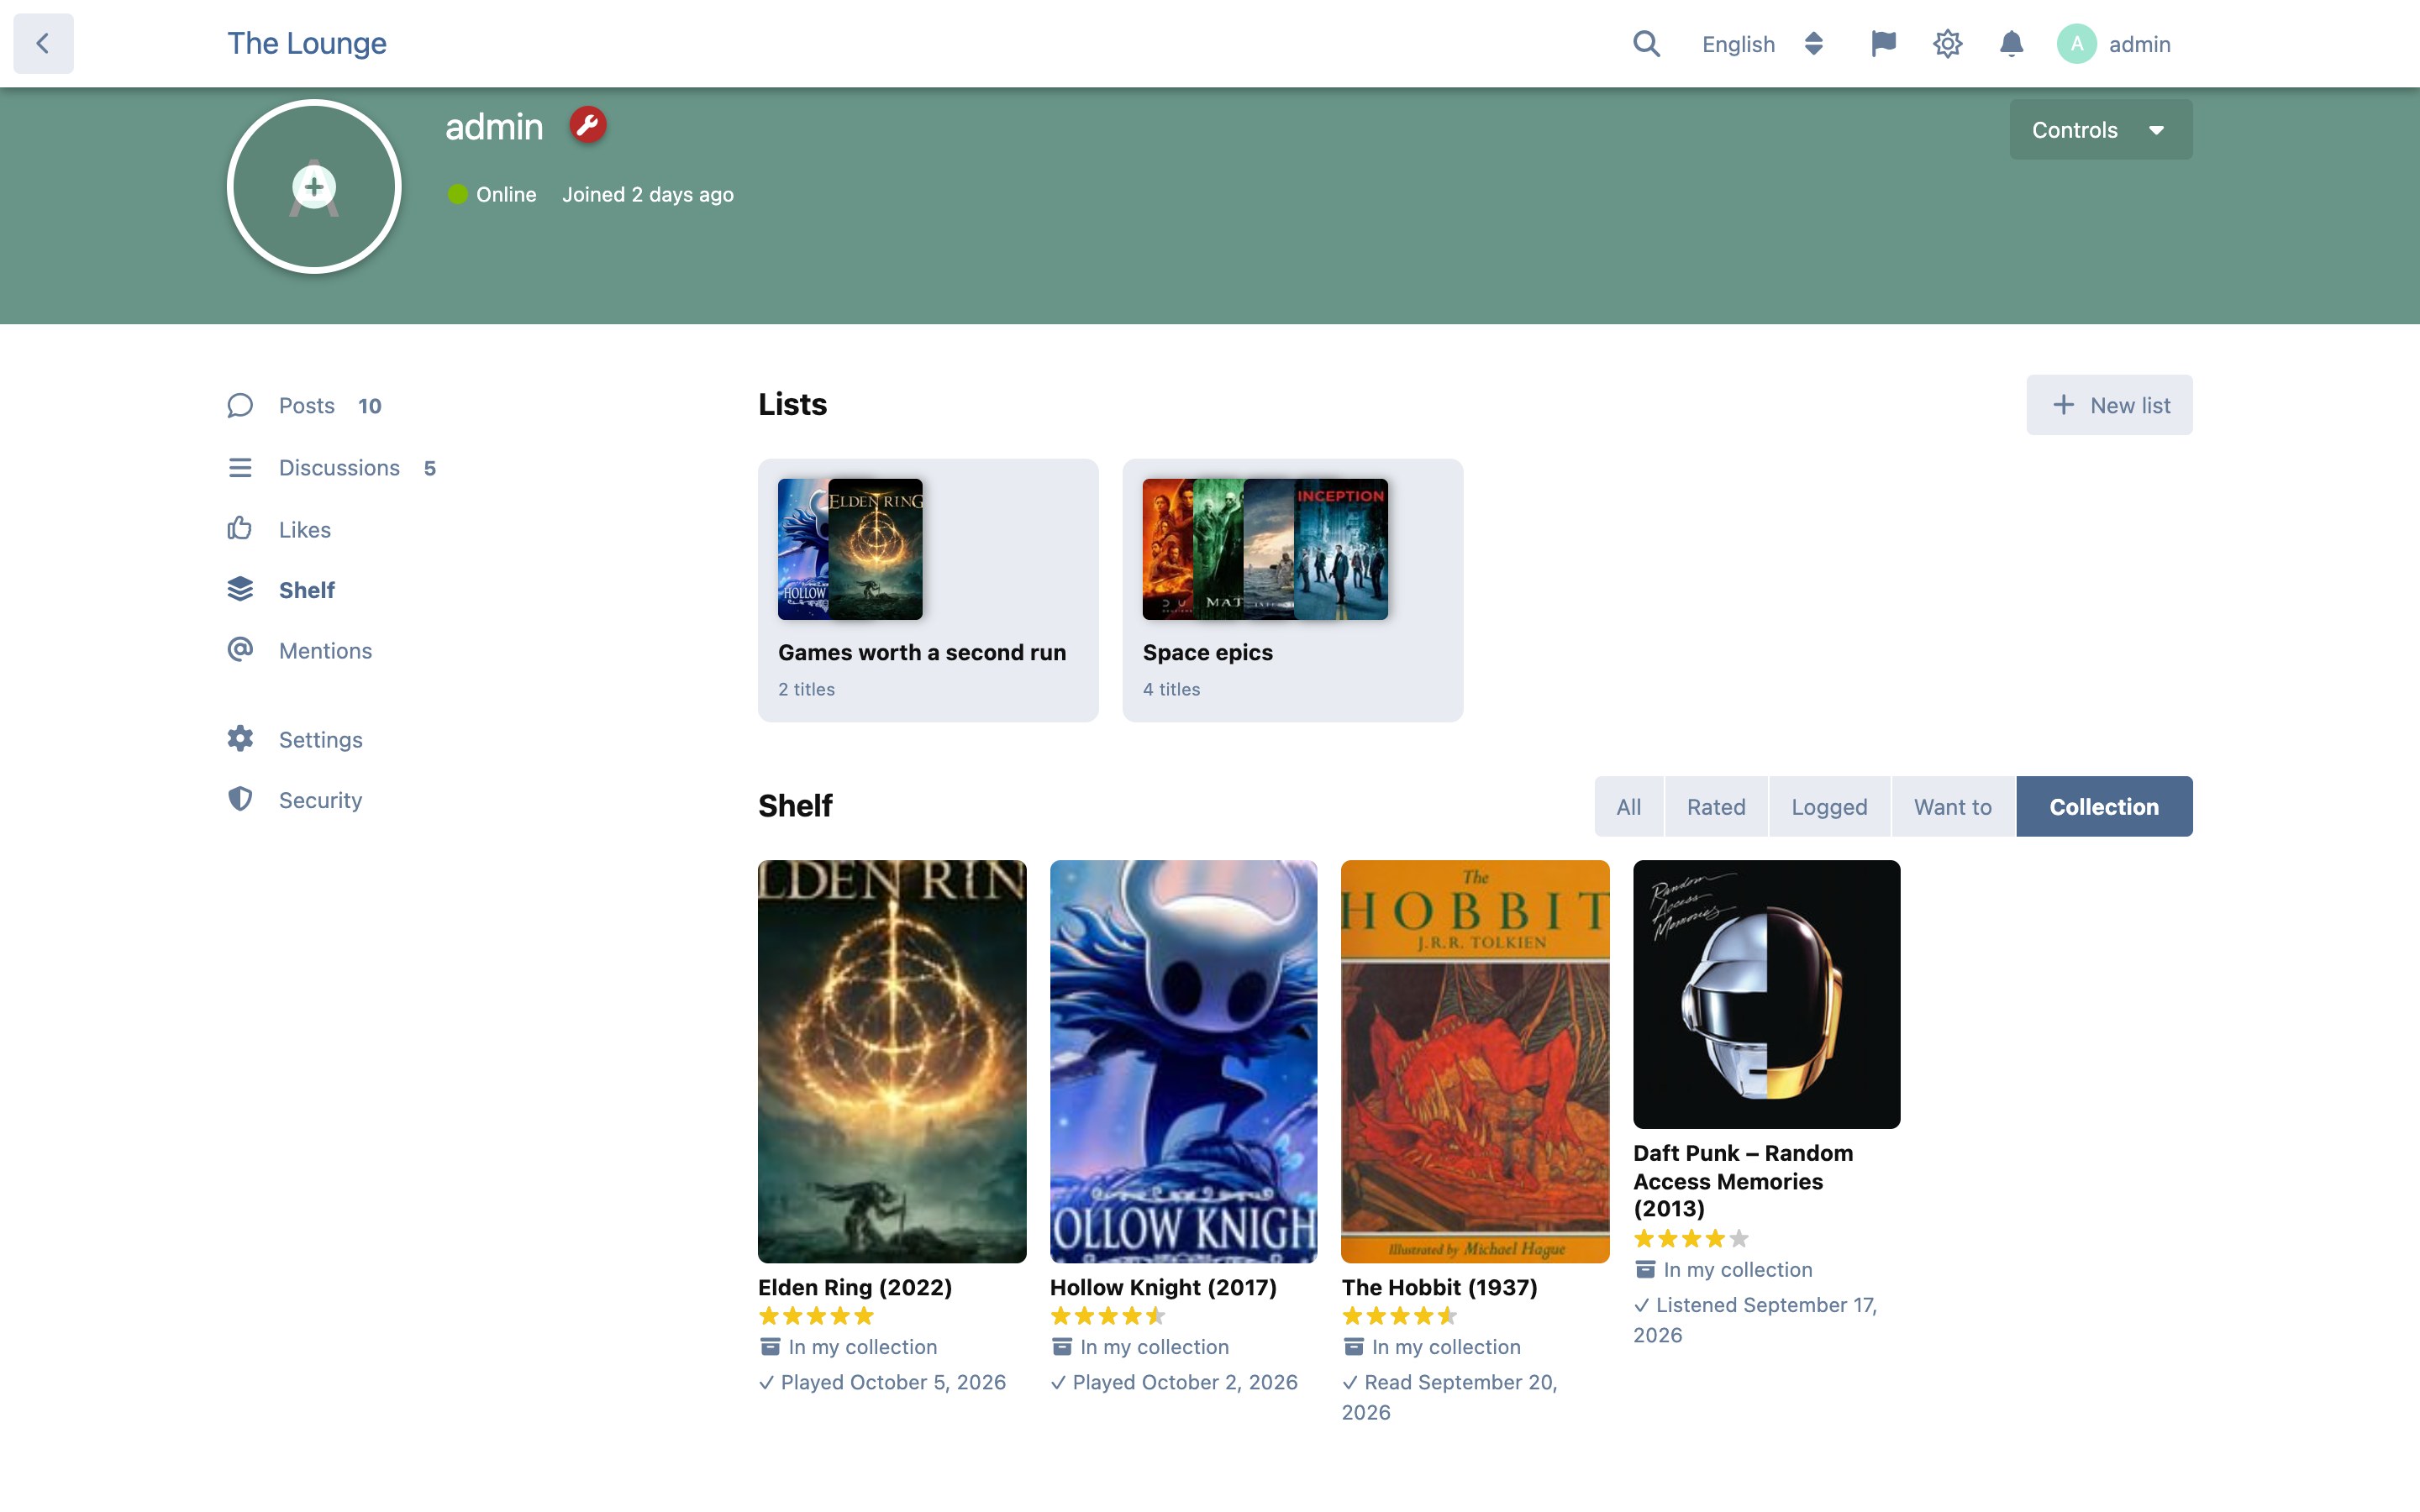Open the English language selector
The width and height of the screenshot is (2420, 1512).
click(x=1763, y=44)
